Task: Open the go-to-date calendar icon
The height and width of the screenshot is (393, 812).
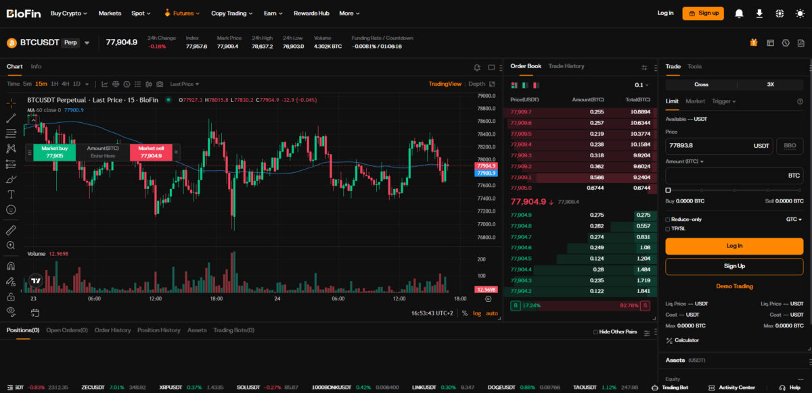Action: [35, 313]
